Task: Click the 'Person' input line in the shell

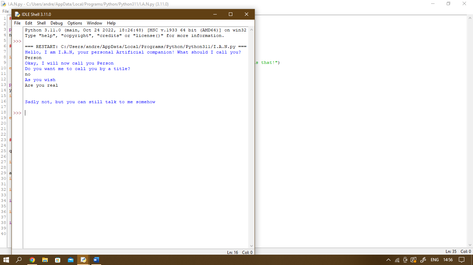Action: coord(33,58)
